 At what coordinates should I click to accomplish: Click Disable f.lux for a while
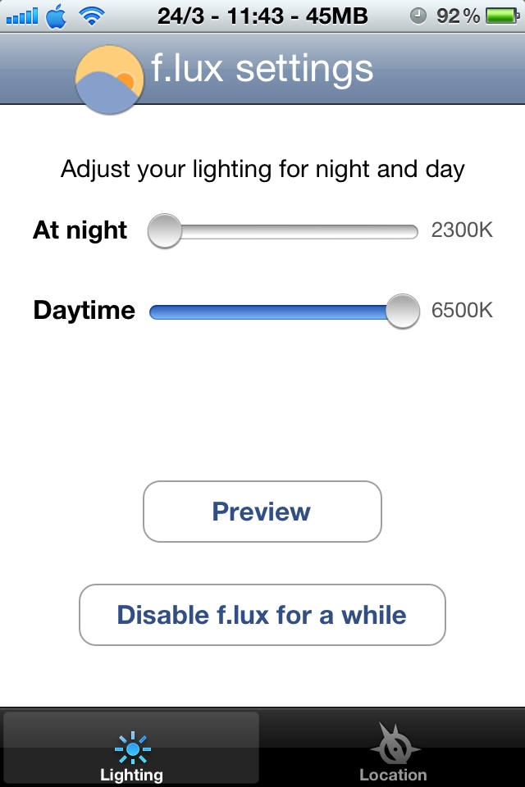point(262,615)
